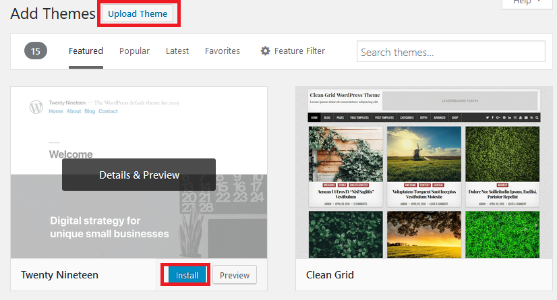Click the Upload Theme button
This screenshot has width=557, height=300.
pyautogui.click(x=138, y=14)
